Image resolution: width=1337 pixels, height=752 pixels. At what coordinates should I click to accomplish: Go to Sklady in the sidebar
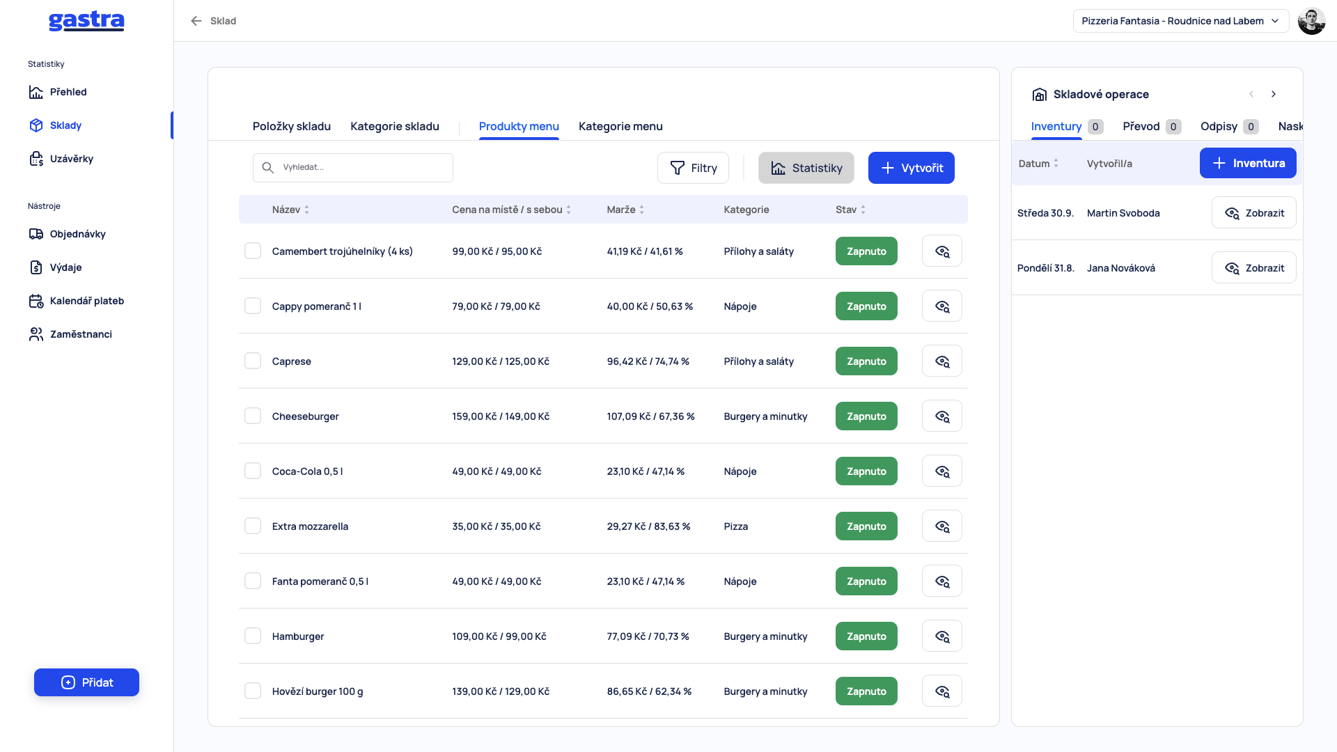56,125
